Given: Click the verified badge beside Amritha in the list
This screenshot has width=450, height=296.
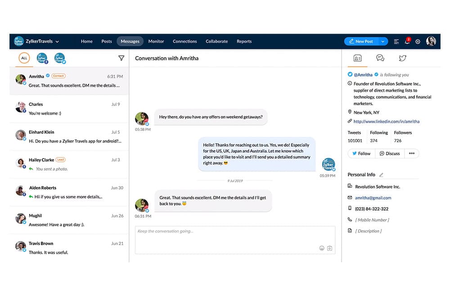Looking at the screenshot, I should coord(48,76).
